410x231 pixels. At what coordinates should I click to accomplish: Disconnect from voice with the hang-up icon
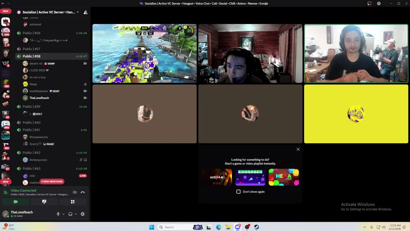pyautogui.click(x=83, y=192)
